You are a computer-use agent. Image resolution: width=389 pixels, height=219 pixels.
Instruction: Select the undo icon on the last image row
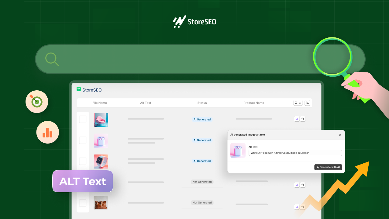302,207
